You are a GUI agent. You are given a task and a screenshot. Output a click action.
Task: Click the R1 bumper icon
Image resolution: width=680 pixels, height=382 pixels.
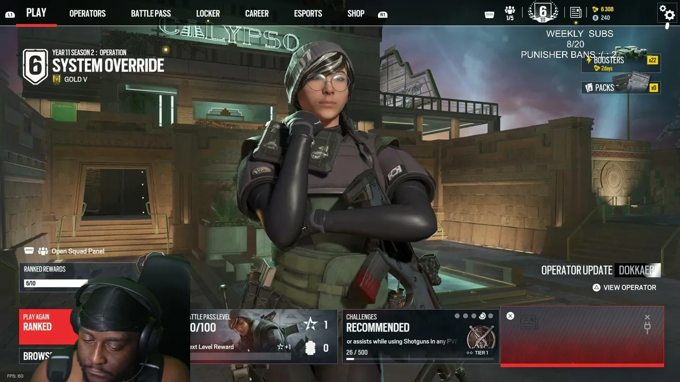point(382,15)
